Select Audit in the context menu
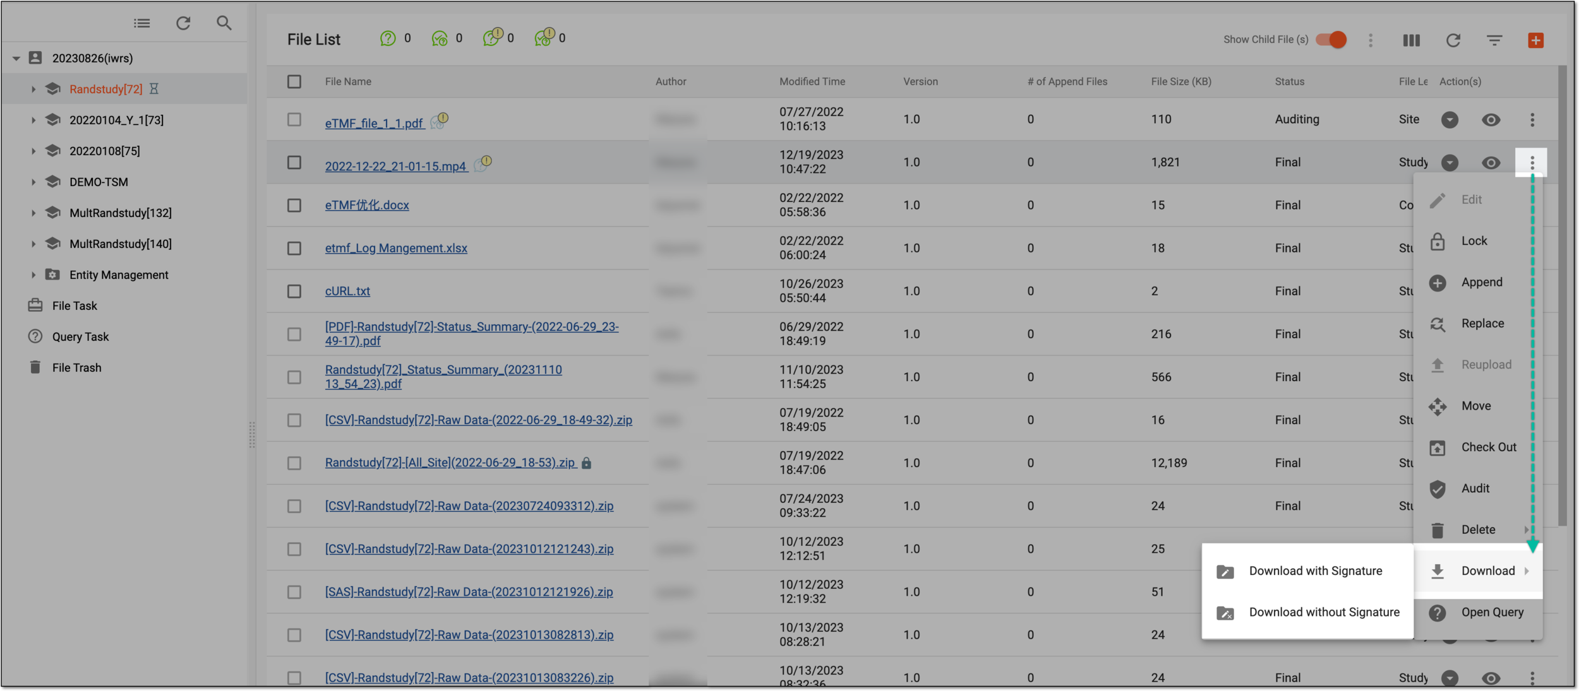 click(1478, 489)
